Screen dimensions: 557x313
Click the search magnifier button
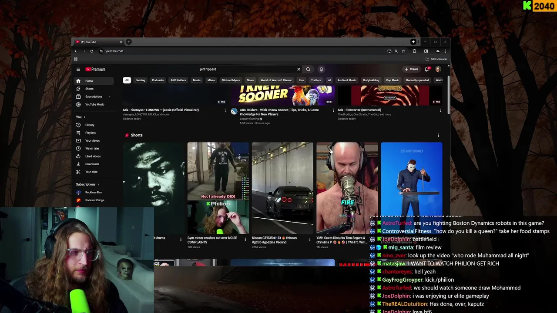click(x=308, y=69)
